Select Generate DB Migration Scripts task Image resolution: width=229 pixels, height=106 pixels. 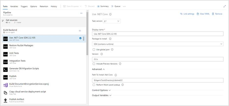tap(44, 69)
